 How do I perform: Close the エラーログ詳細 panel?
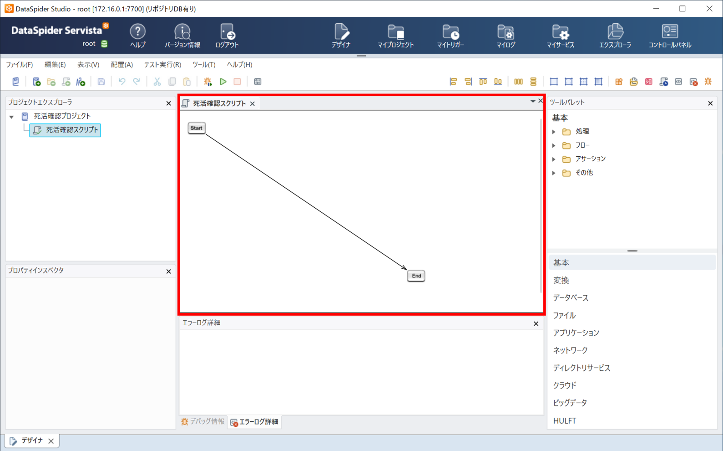click(x=536, y=323)
